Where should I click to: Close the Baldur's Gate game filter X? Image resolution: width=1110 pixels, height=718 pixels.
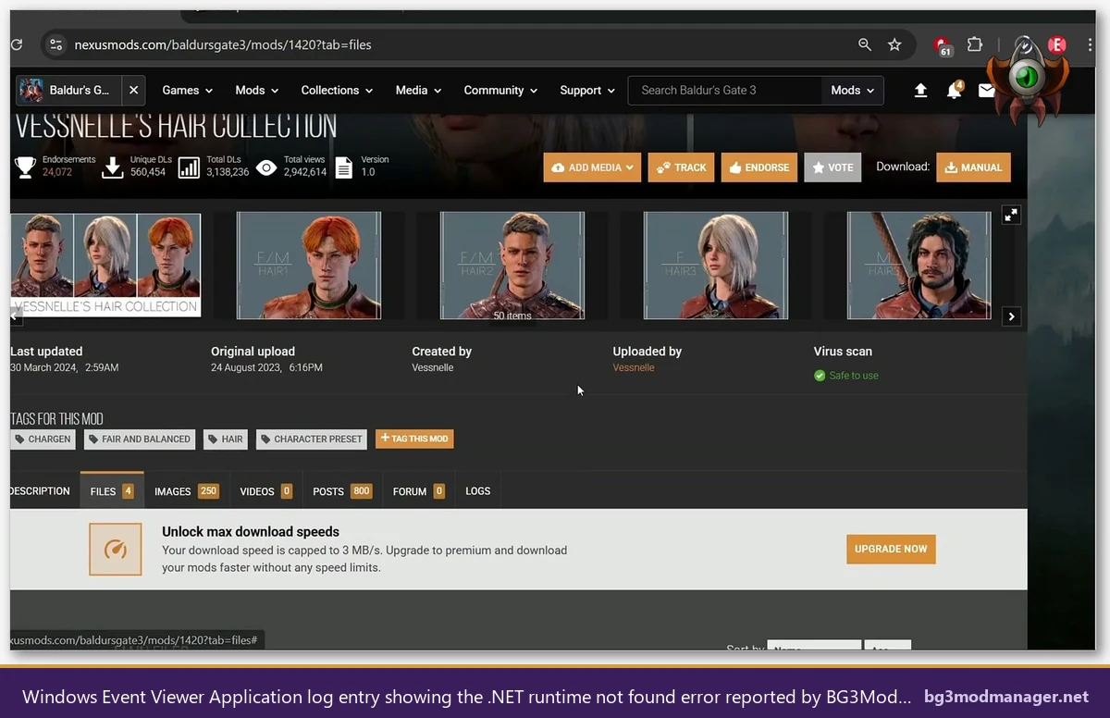pyautogui.click(x=133, y=90)
